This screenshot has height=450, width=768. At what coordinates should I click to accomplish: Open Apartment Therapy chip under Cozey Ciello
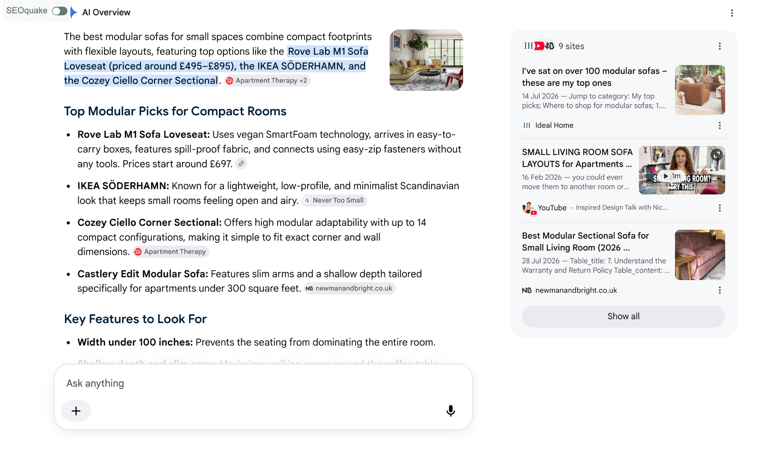(171, 252)
